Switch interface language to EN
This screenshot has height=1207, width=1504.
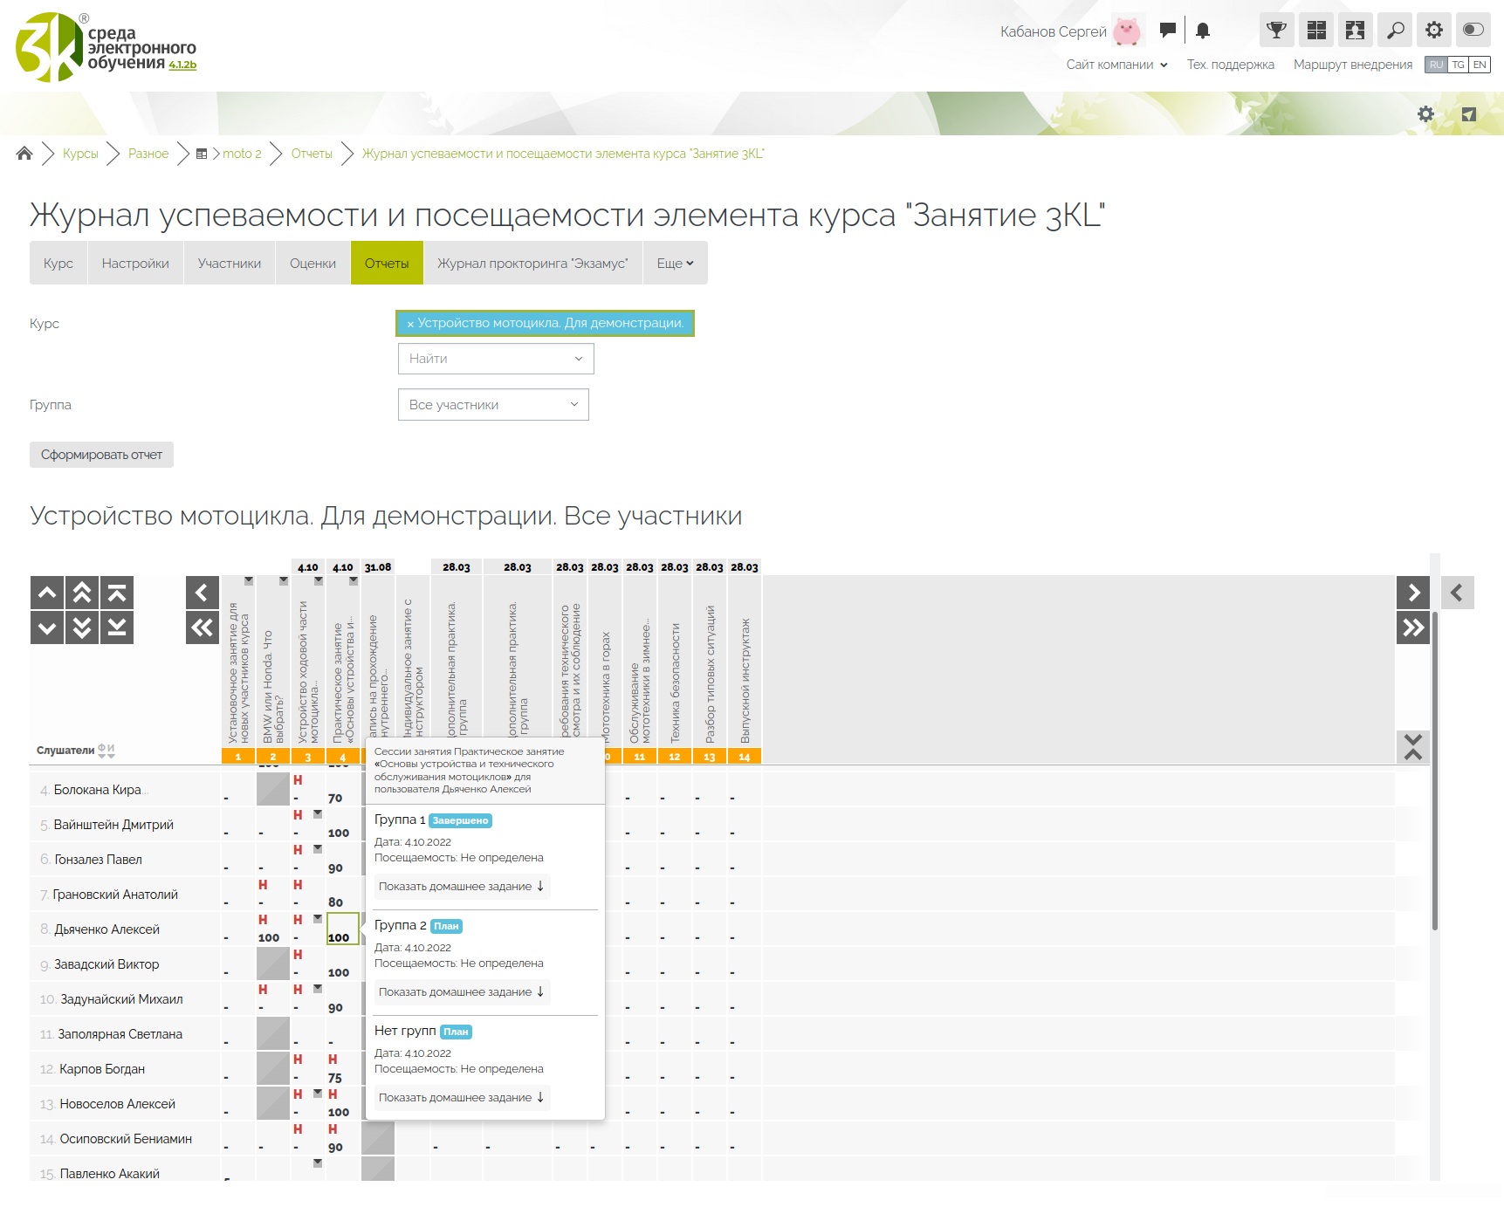coord(1480,65)
